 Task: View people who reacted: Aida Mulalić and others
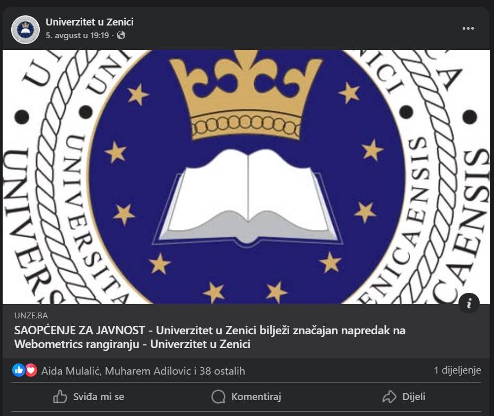pyautogui.click(x=143, y=371)
